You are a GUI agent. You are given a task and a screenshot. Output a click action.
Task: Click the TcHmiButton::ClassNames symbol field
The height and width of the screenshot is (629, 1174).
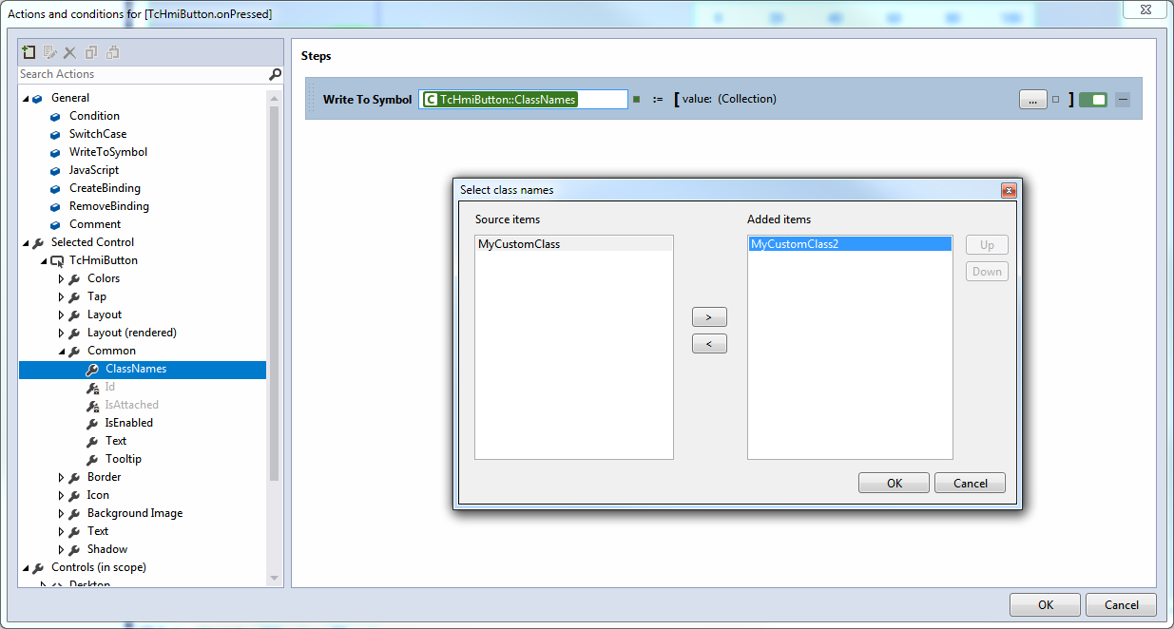click(523, 99)
